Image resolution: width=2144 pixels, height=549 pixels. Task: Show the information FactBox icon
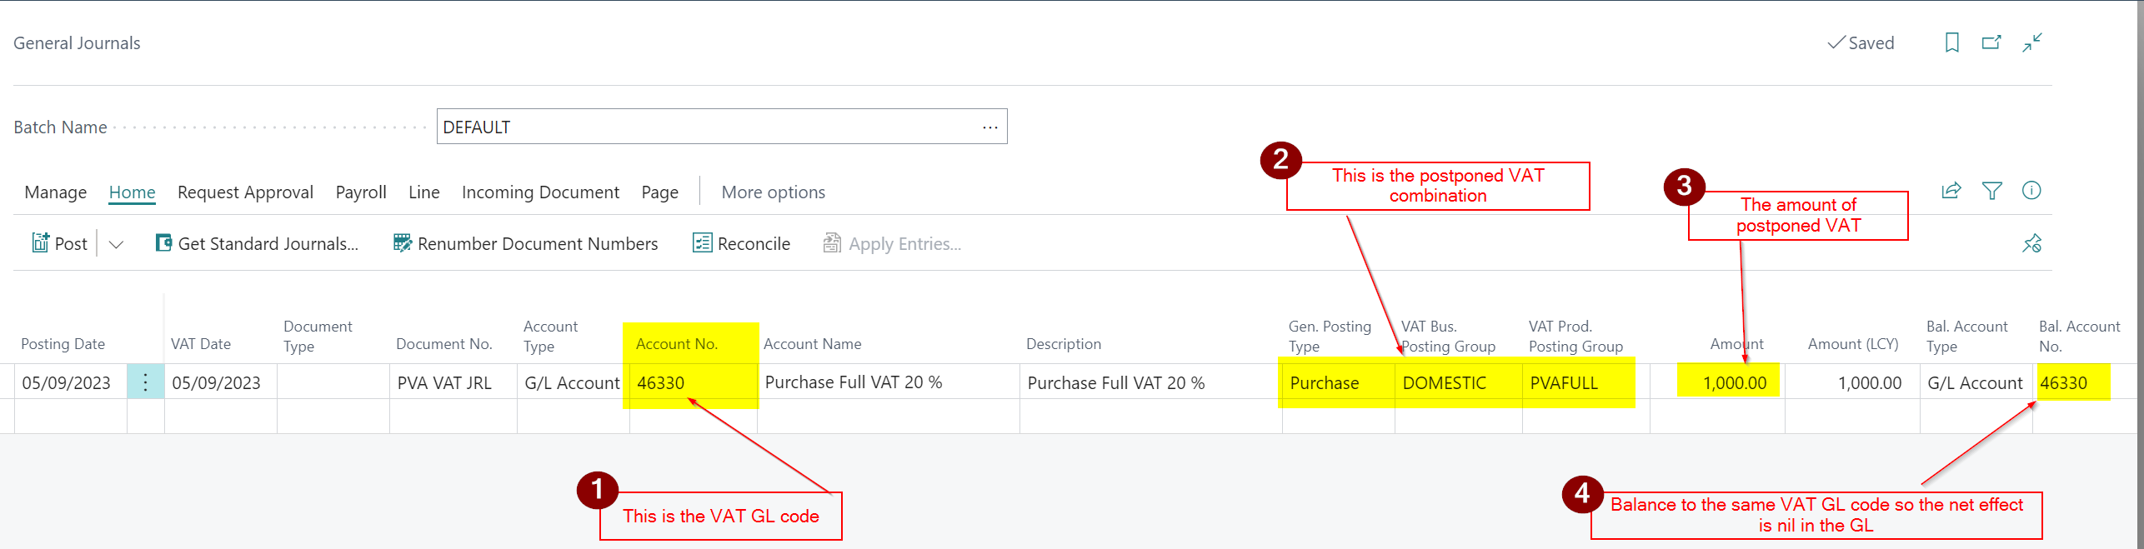(x=2031, y=191)
